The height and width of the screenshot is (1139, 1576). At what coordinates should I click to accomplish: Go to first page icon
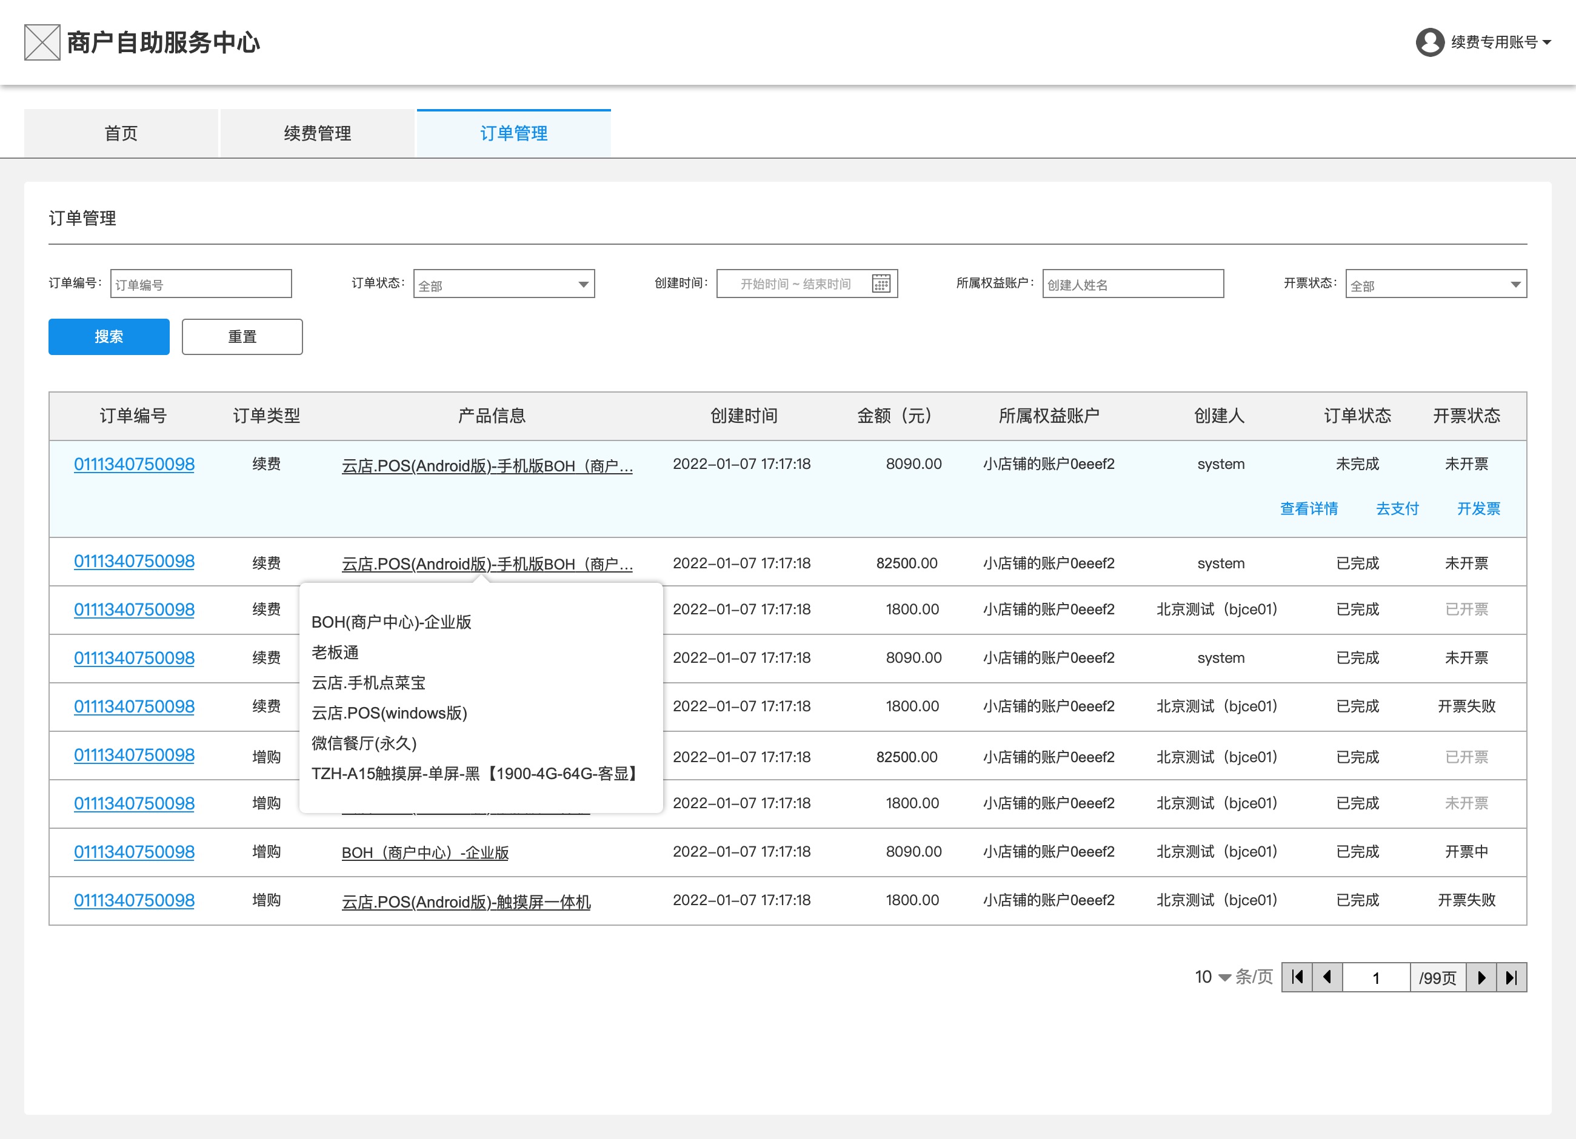pyautogui.click(x=1297, y=977)
